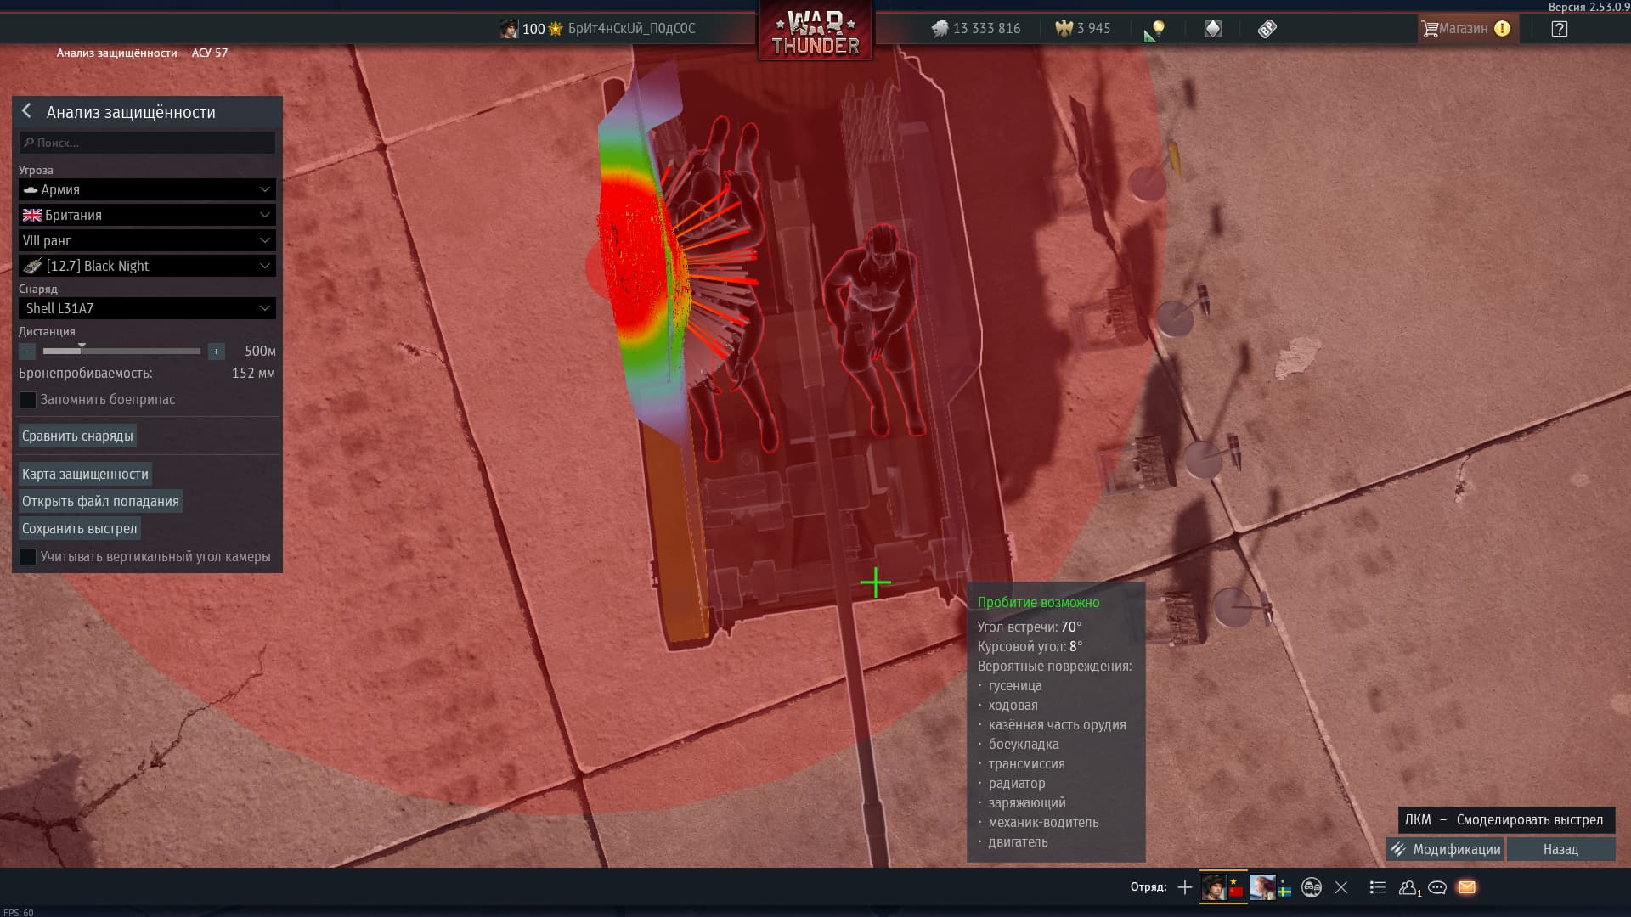Click the Battle Pass BP icon

[1267, 29]
